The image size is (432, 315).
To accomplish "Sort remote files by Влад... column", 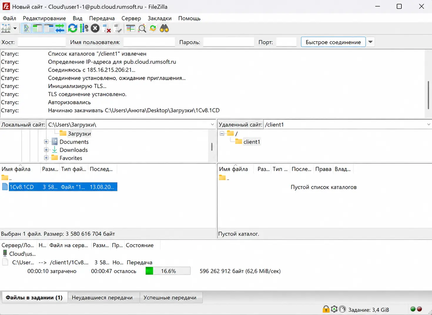I will (x=343, y=169).
